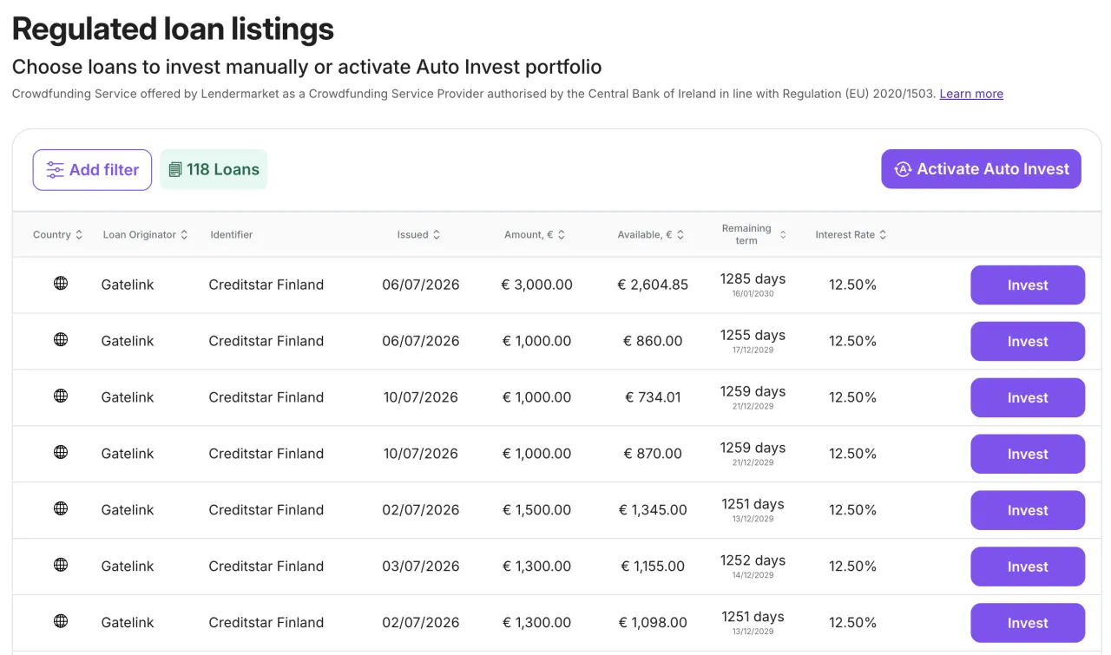Follow the Learn more link
The width and height of the screenshot is (1111, 655).
coord(971,94)
